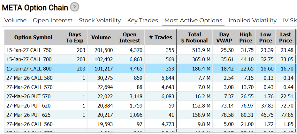The height and width of the screenshot is (134, 297).
Task: Sort by # Trades column header
Action: 160,38
